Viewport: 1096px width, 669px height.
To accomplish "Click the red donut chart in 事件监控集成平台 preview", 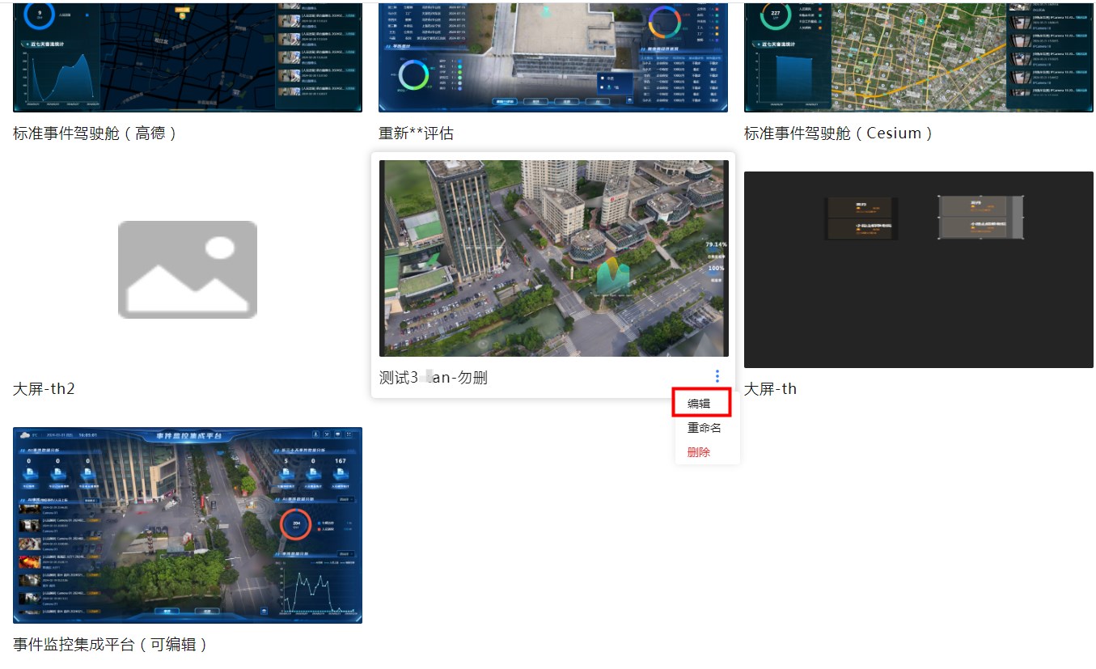I will [x=296, y=524].
